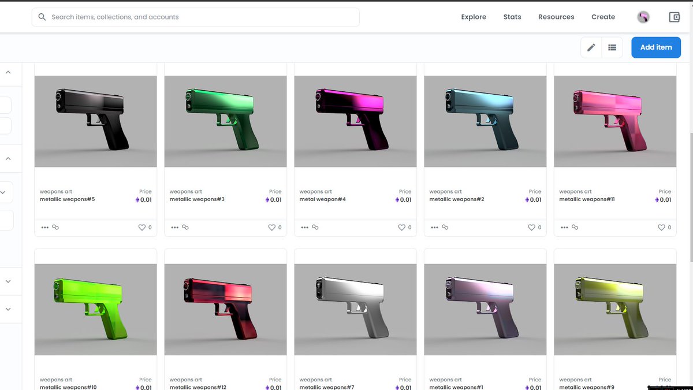Copy link icon for metallic weapons#2
Image resolution: width=693 pixels, height=390 pixels.
click(445, 228)
